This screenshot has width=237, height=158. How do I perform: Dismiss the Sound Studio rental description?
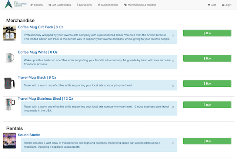tap(173, 143)
